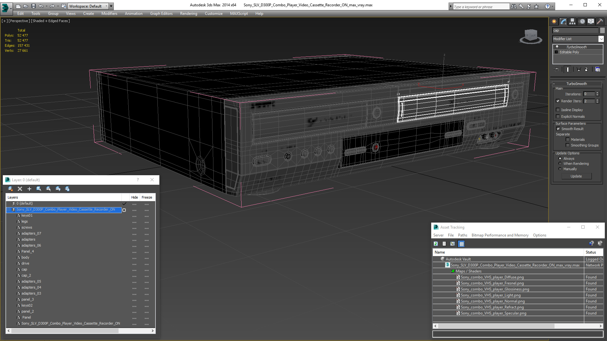Open the Help question mark dropdown arrow

(x=553, y=6)
